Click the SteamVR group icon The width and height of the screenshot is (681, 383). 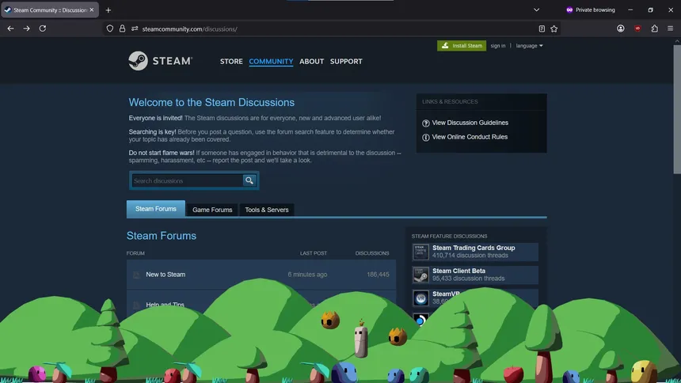coord(420,298)
